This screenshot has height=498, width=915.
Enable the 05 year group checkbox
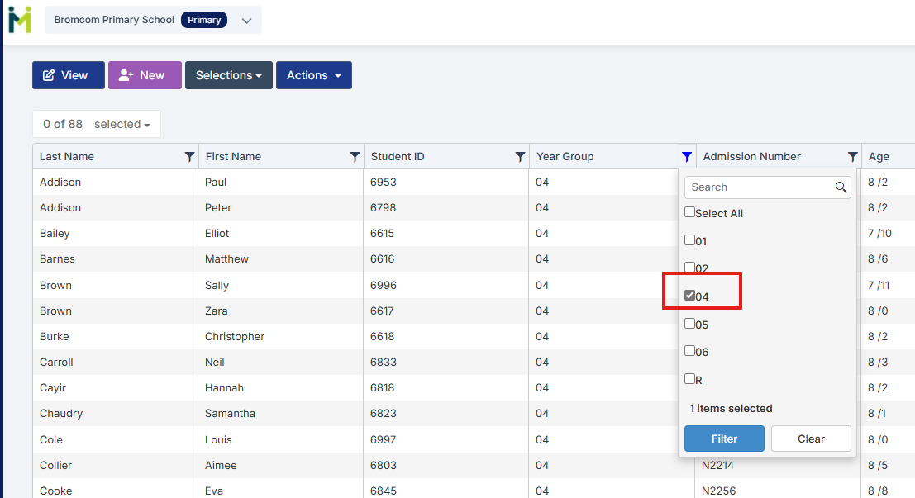pos(689,324)
